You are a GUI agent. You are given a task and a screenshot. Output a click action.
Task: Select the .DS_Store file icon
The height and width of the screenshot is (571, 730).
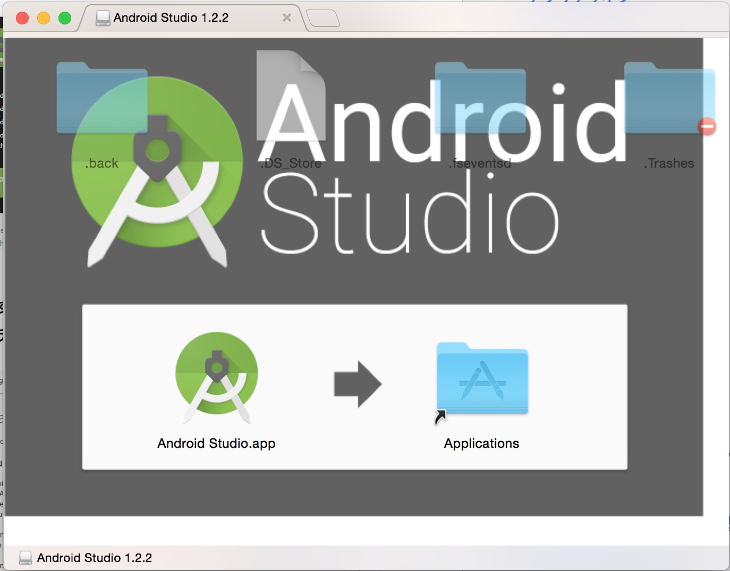pos(291,96)
